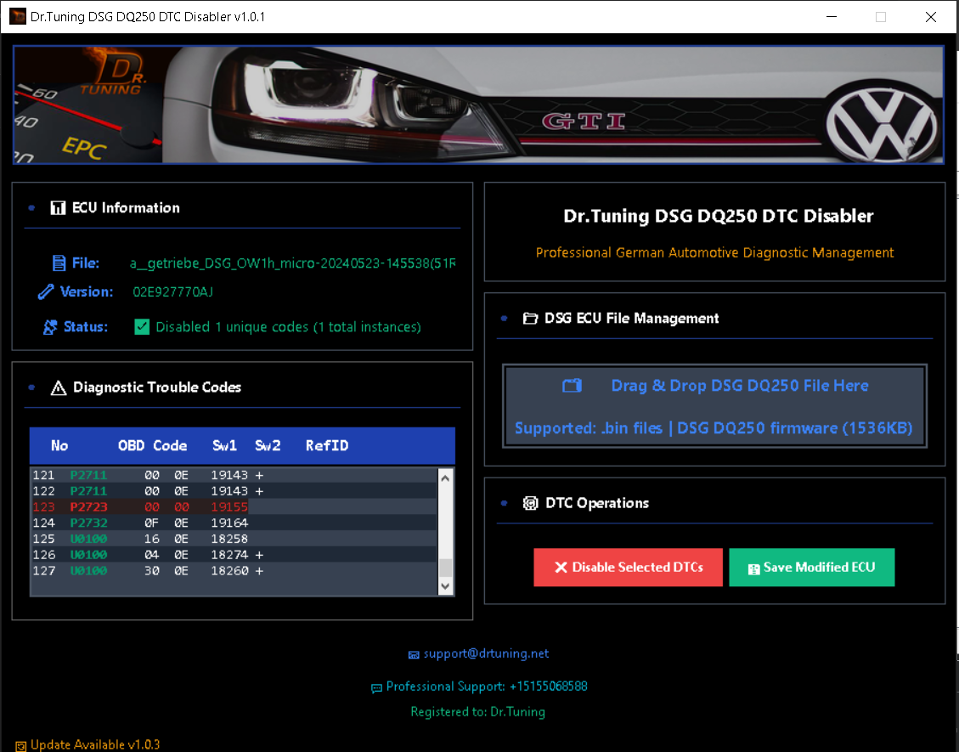Click the Sw2 column header
The image size is (959, 752).
point(268,445)
